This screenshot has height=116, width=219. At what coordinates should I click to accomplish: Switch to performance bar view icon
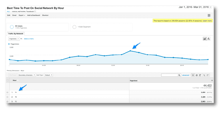[x=200, y=75]
